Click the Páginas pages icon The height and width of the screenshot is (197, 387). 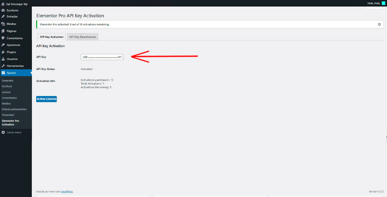coord(3,31)
